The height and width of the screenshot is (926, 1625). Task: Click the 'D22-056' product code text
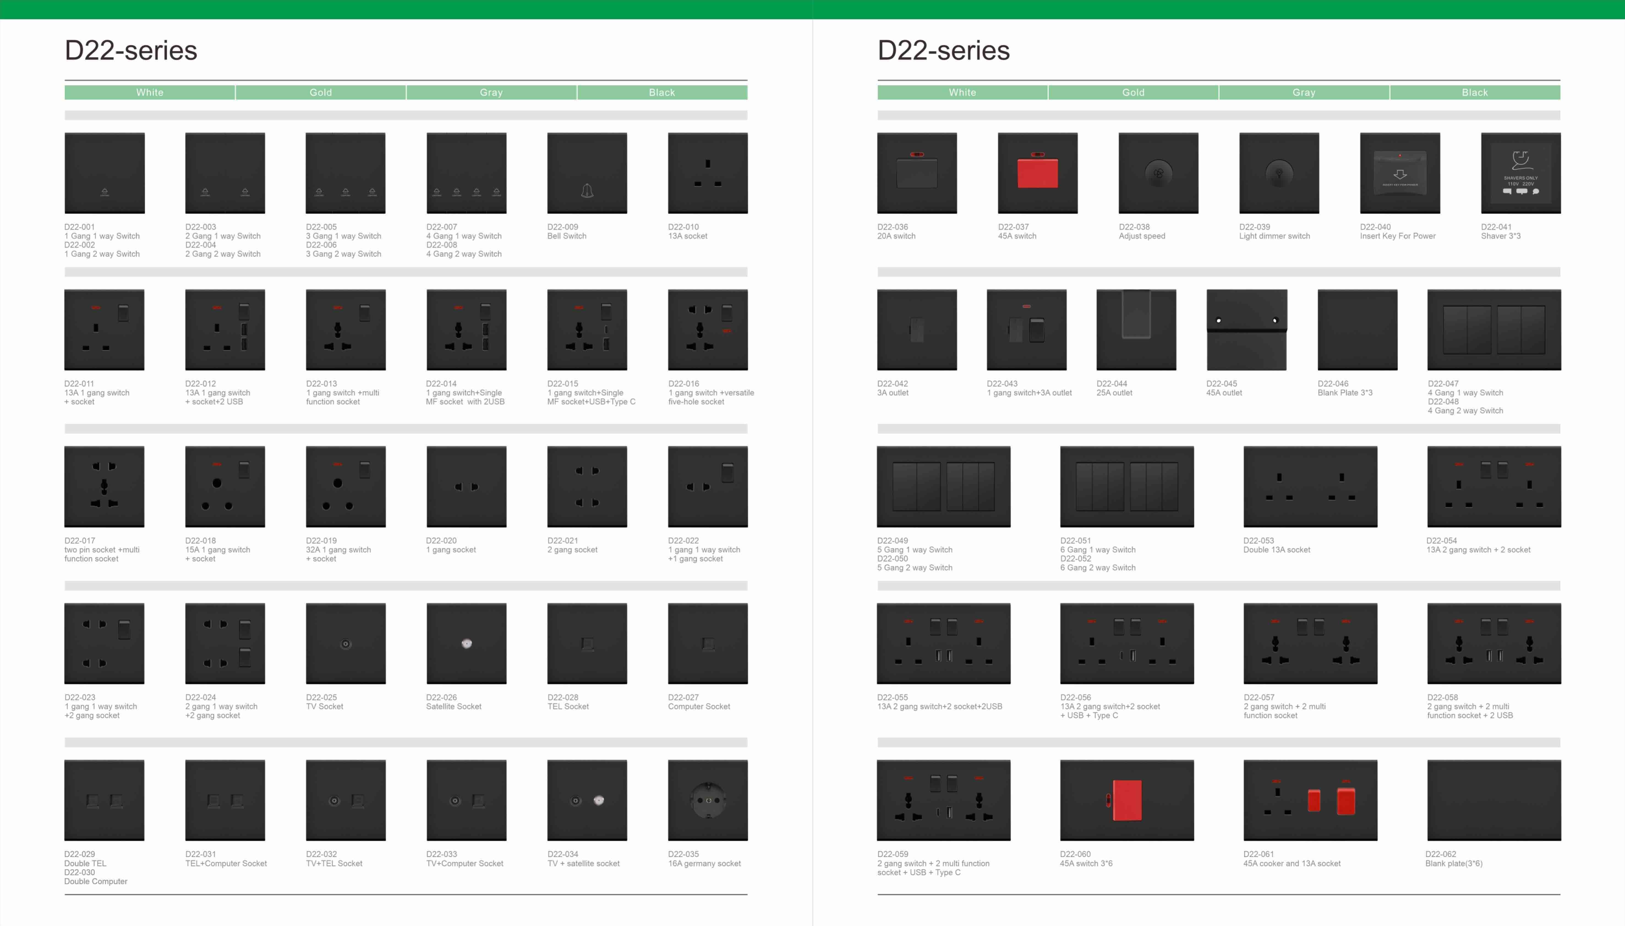coord(1075,698)
